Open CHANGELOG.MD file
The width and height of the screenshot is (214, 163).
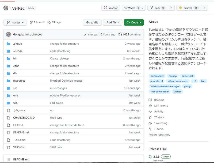pyautogui.click(x=24, y=118)
